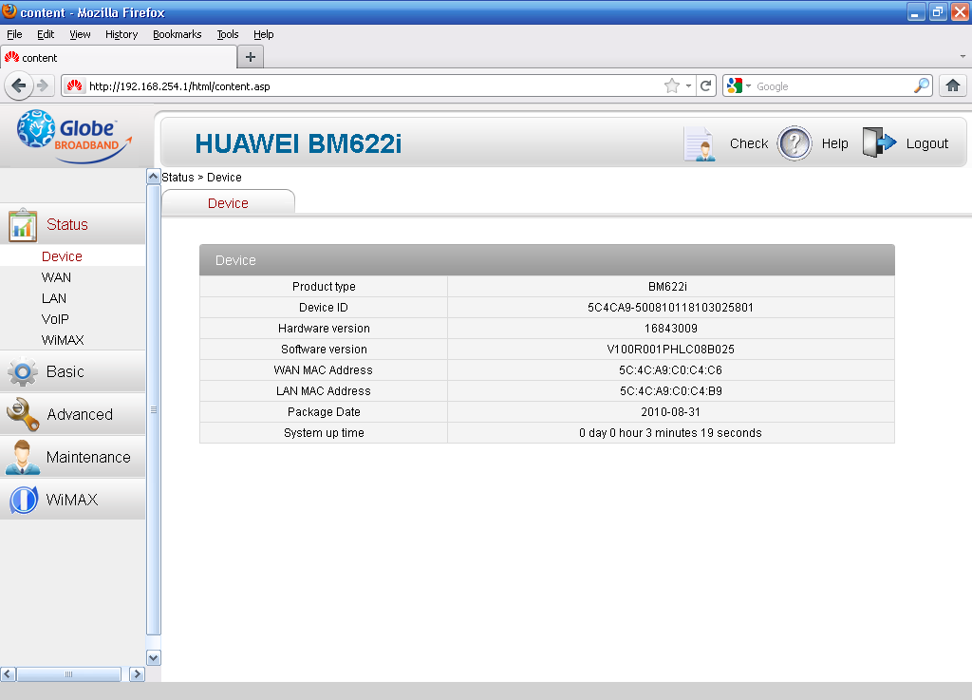Click the bookmark star icon
The image size is (972, 700).
(672, 85)
